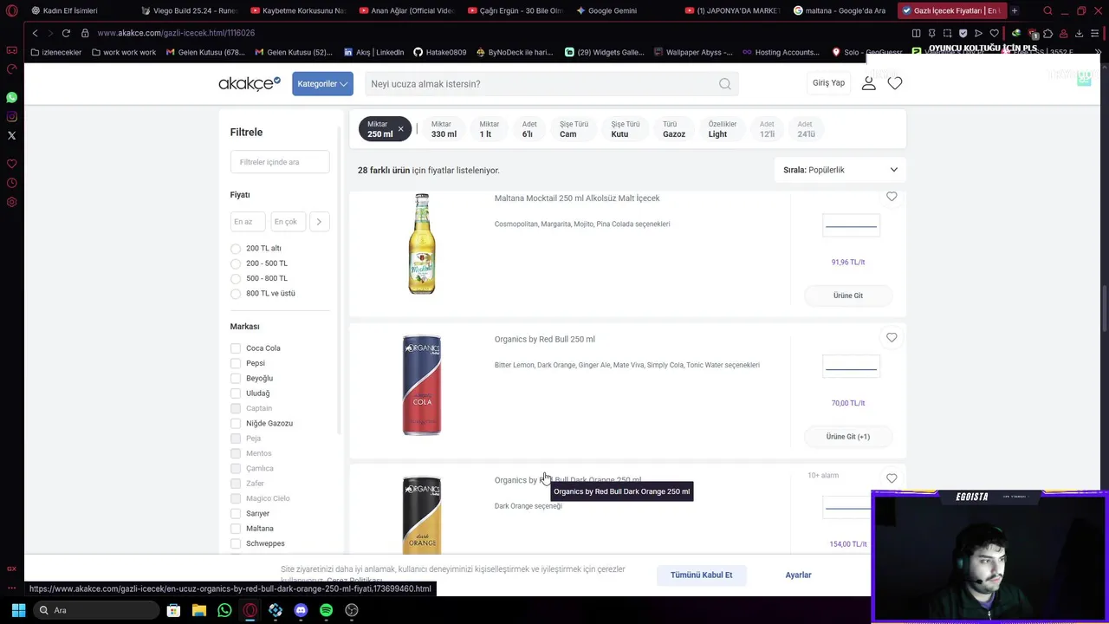Remove the 250 ml Miktar filter chip
The image size is (1109, 624).
coord(400,129)
